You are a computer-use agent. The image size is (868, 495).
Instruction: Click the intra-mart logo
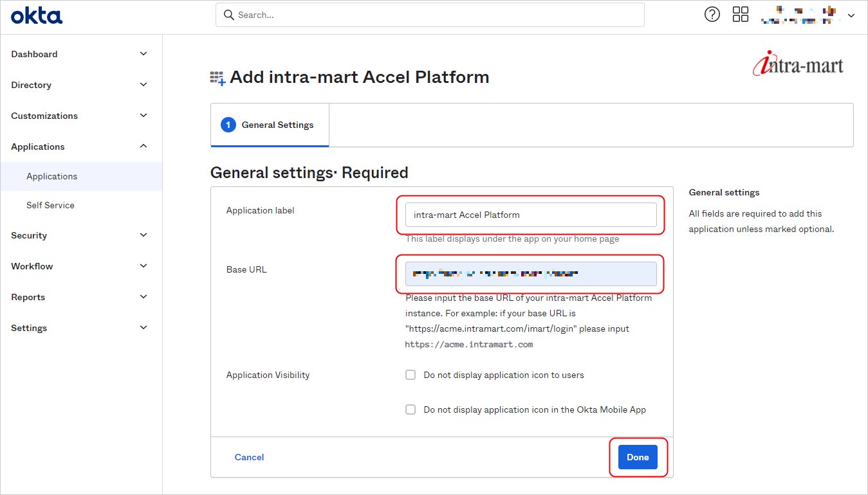798,65
